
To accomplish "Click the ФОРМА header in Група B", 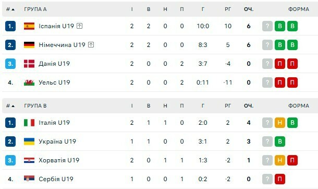I will click(x=299, y=106).
